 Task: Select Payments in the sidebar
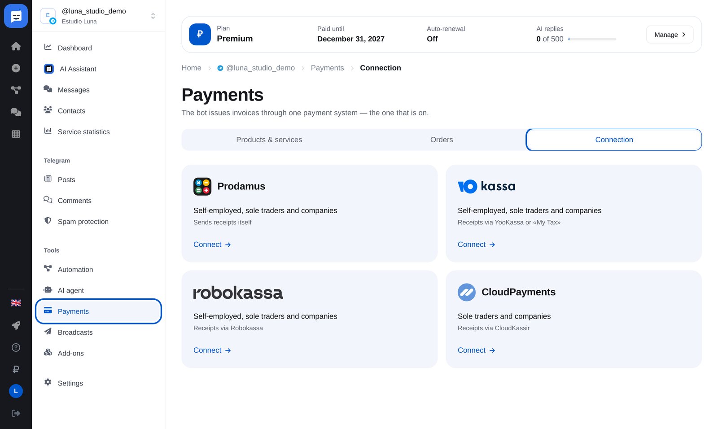coord(98,311)
